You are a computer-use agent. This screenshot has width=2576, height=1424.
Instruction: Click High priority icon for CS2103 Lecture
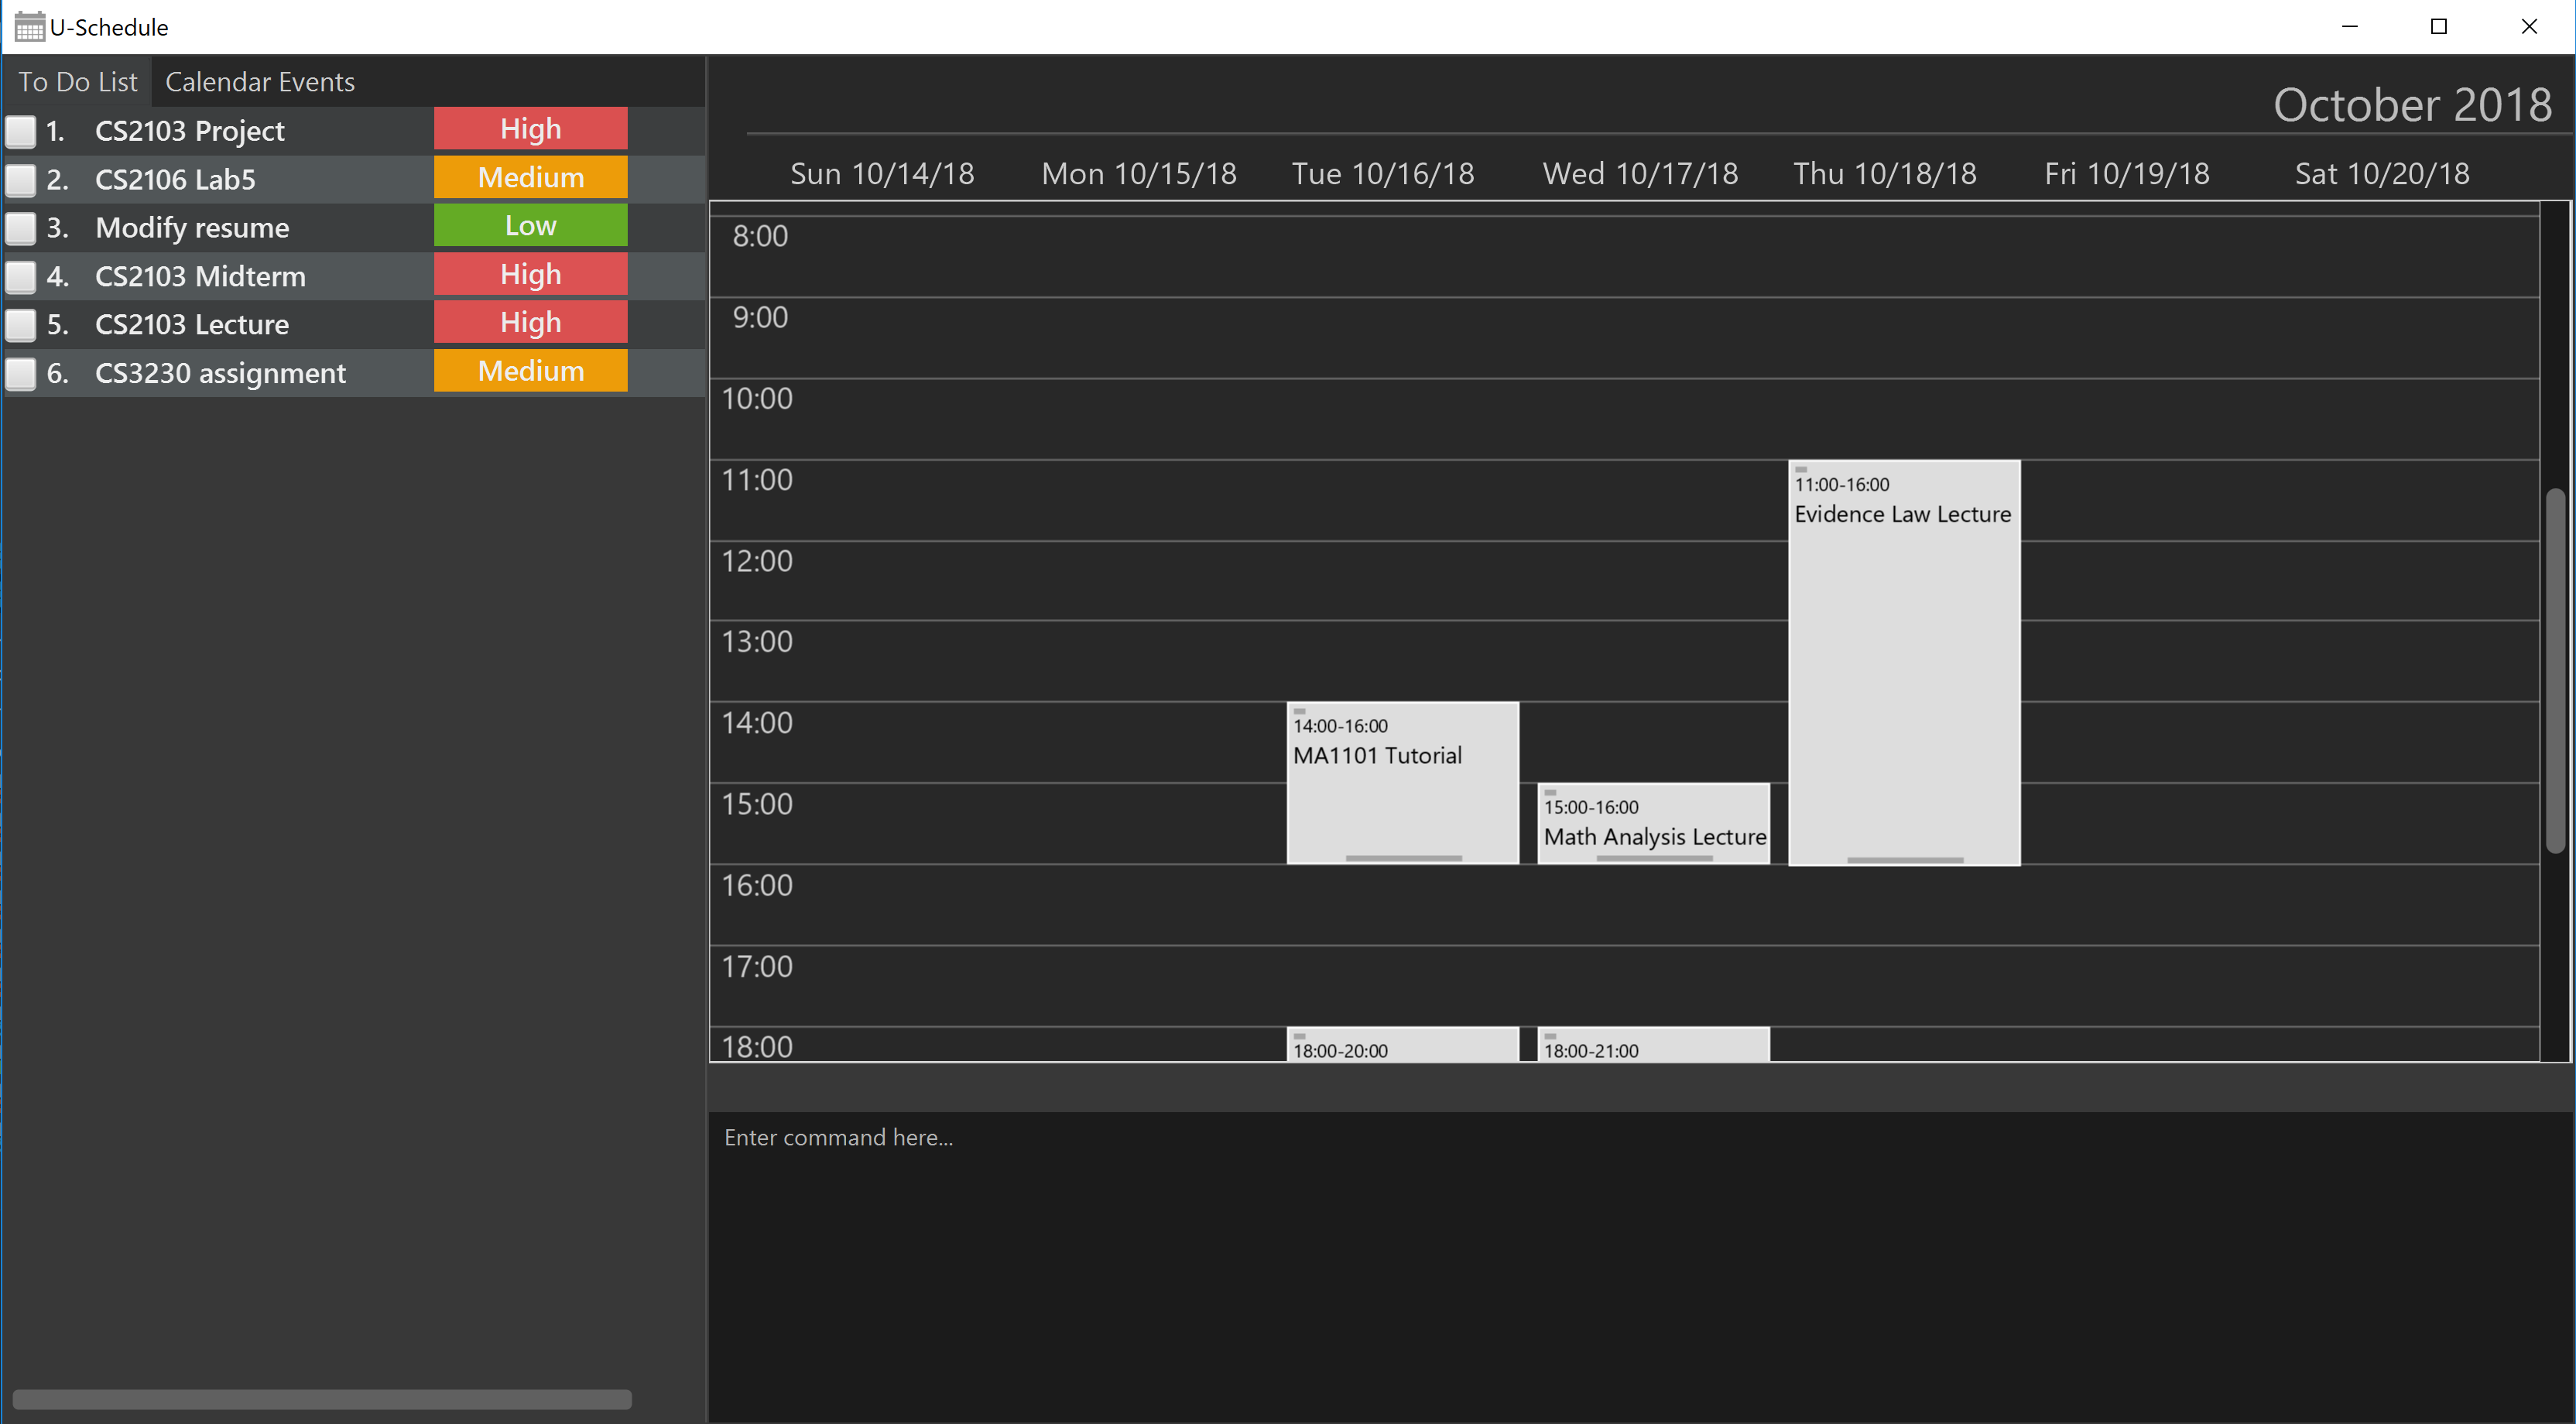pyautogui.click(x=529, y=323)
